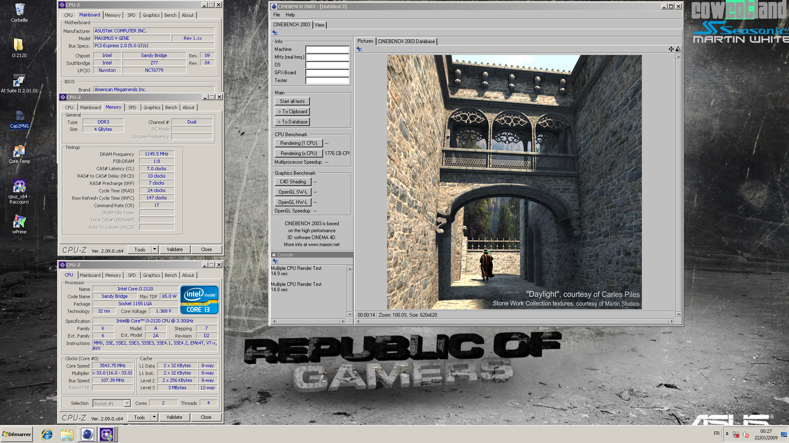Viewport: 789px width, 443px height.
Task: Click Start all tests button
Action: pyautogui.click(x=292, y=101)
